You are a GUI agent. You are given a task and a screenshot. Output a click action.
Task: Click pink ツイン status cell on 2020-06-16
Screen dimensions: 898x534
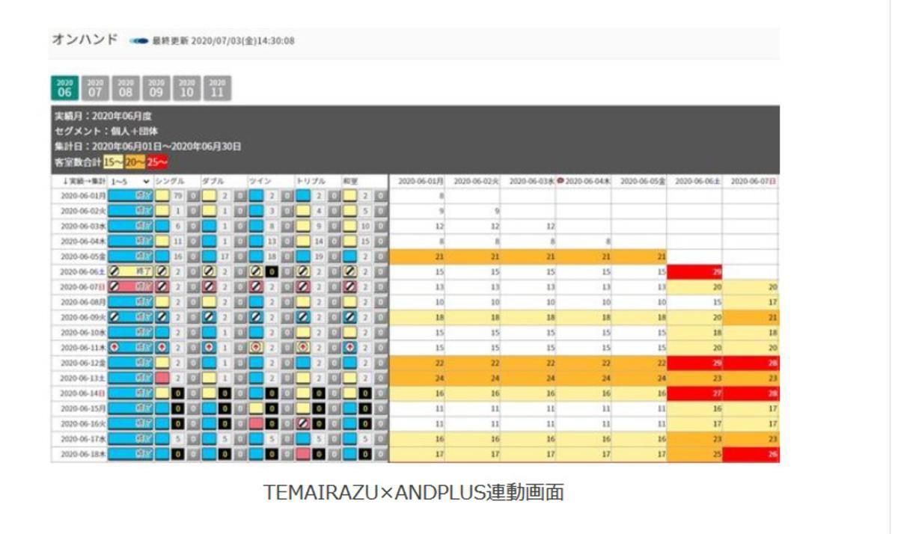(x=256, y=424)
